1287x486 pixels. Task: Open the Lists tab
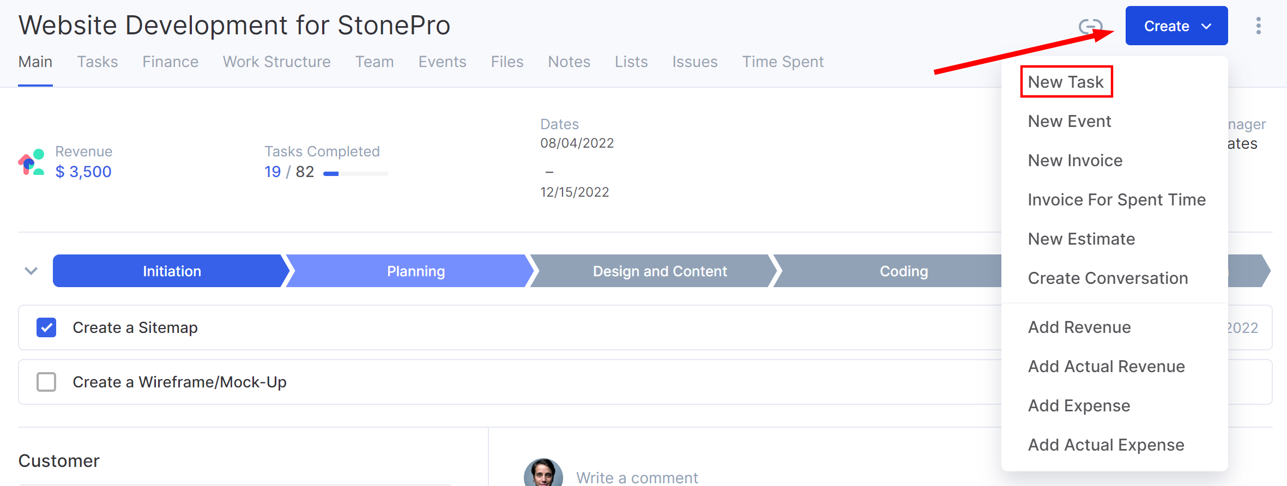coord(631,62)
